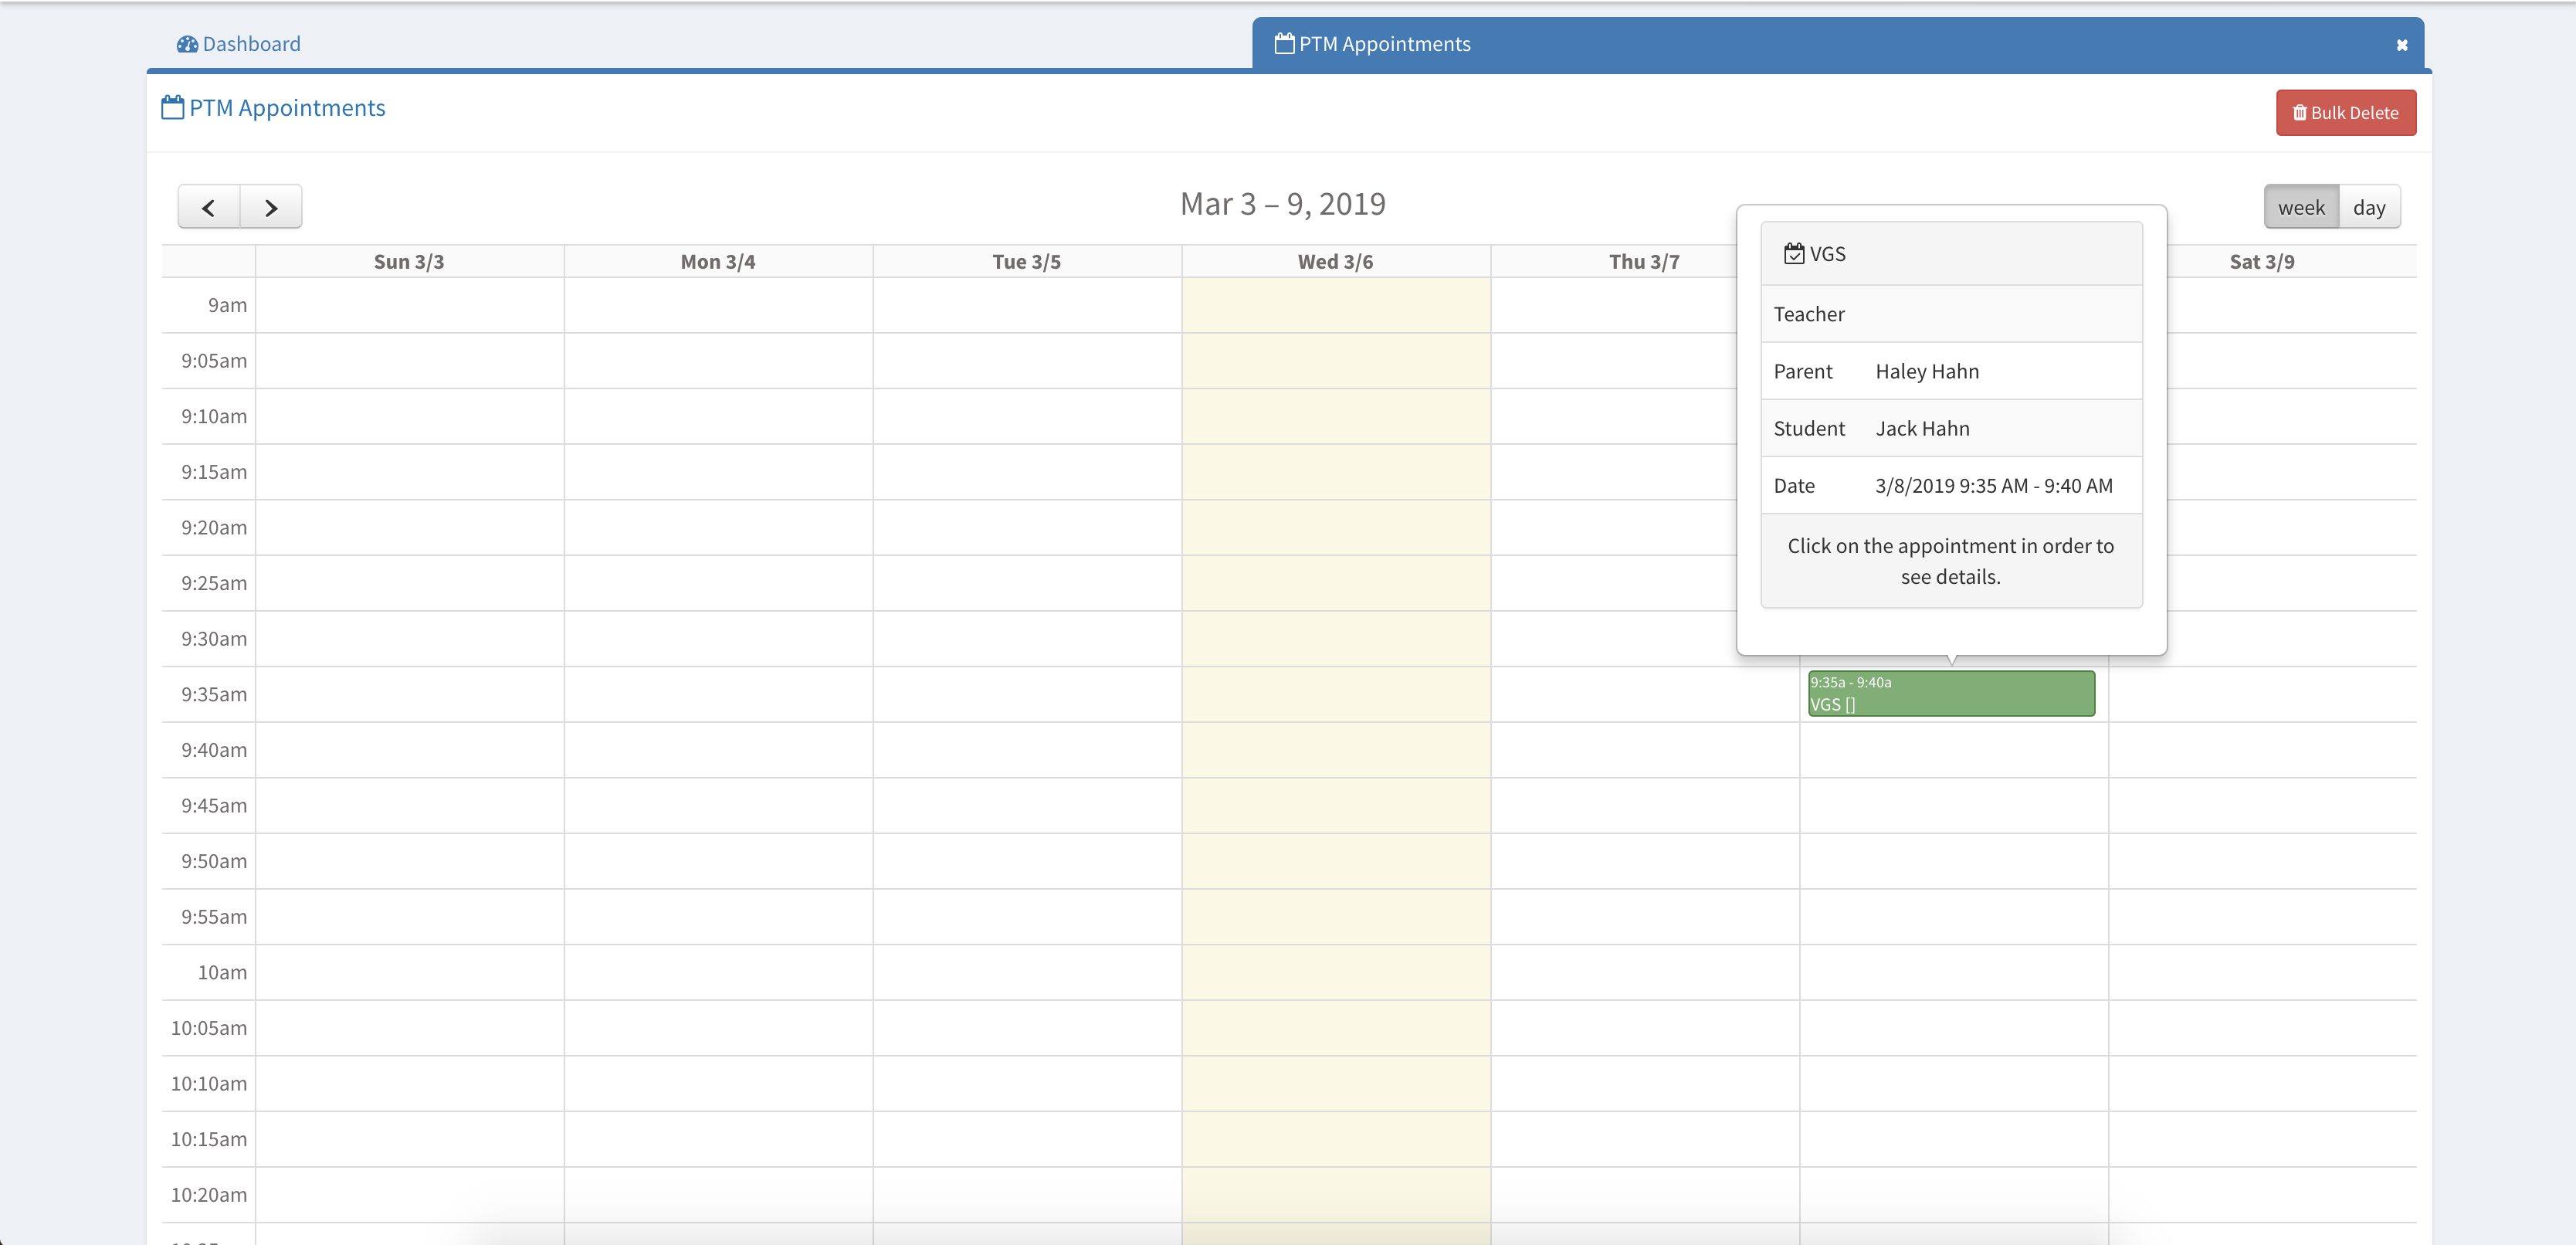The height and width of the screenshot is (1245, 2576).
Task: Select the Wed 3/6 column header
Action: [1336, 262]
